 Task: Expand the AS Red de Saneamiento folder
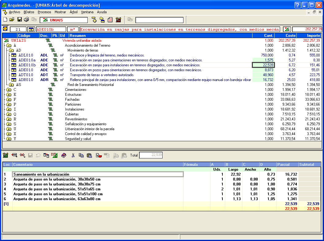pyautogui.click(x=11, y=85)
